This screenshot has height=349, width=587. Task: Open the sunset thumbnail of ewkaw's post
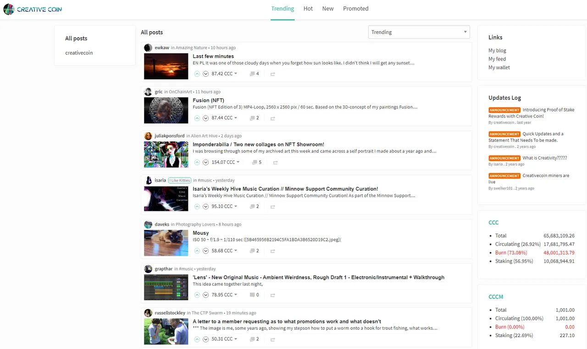[x=166, y=66]
